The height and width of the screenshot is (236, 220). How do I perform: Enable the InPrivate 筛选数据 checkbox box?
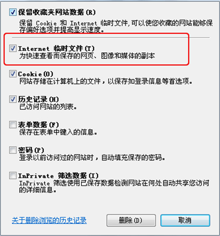pyautogui.click(x=13, y=175)
